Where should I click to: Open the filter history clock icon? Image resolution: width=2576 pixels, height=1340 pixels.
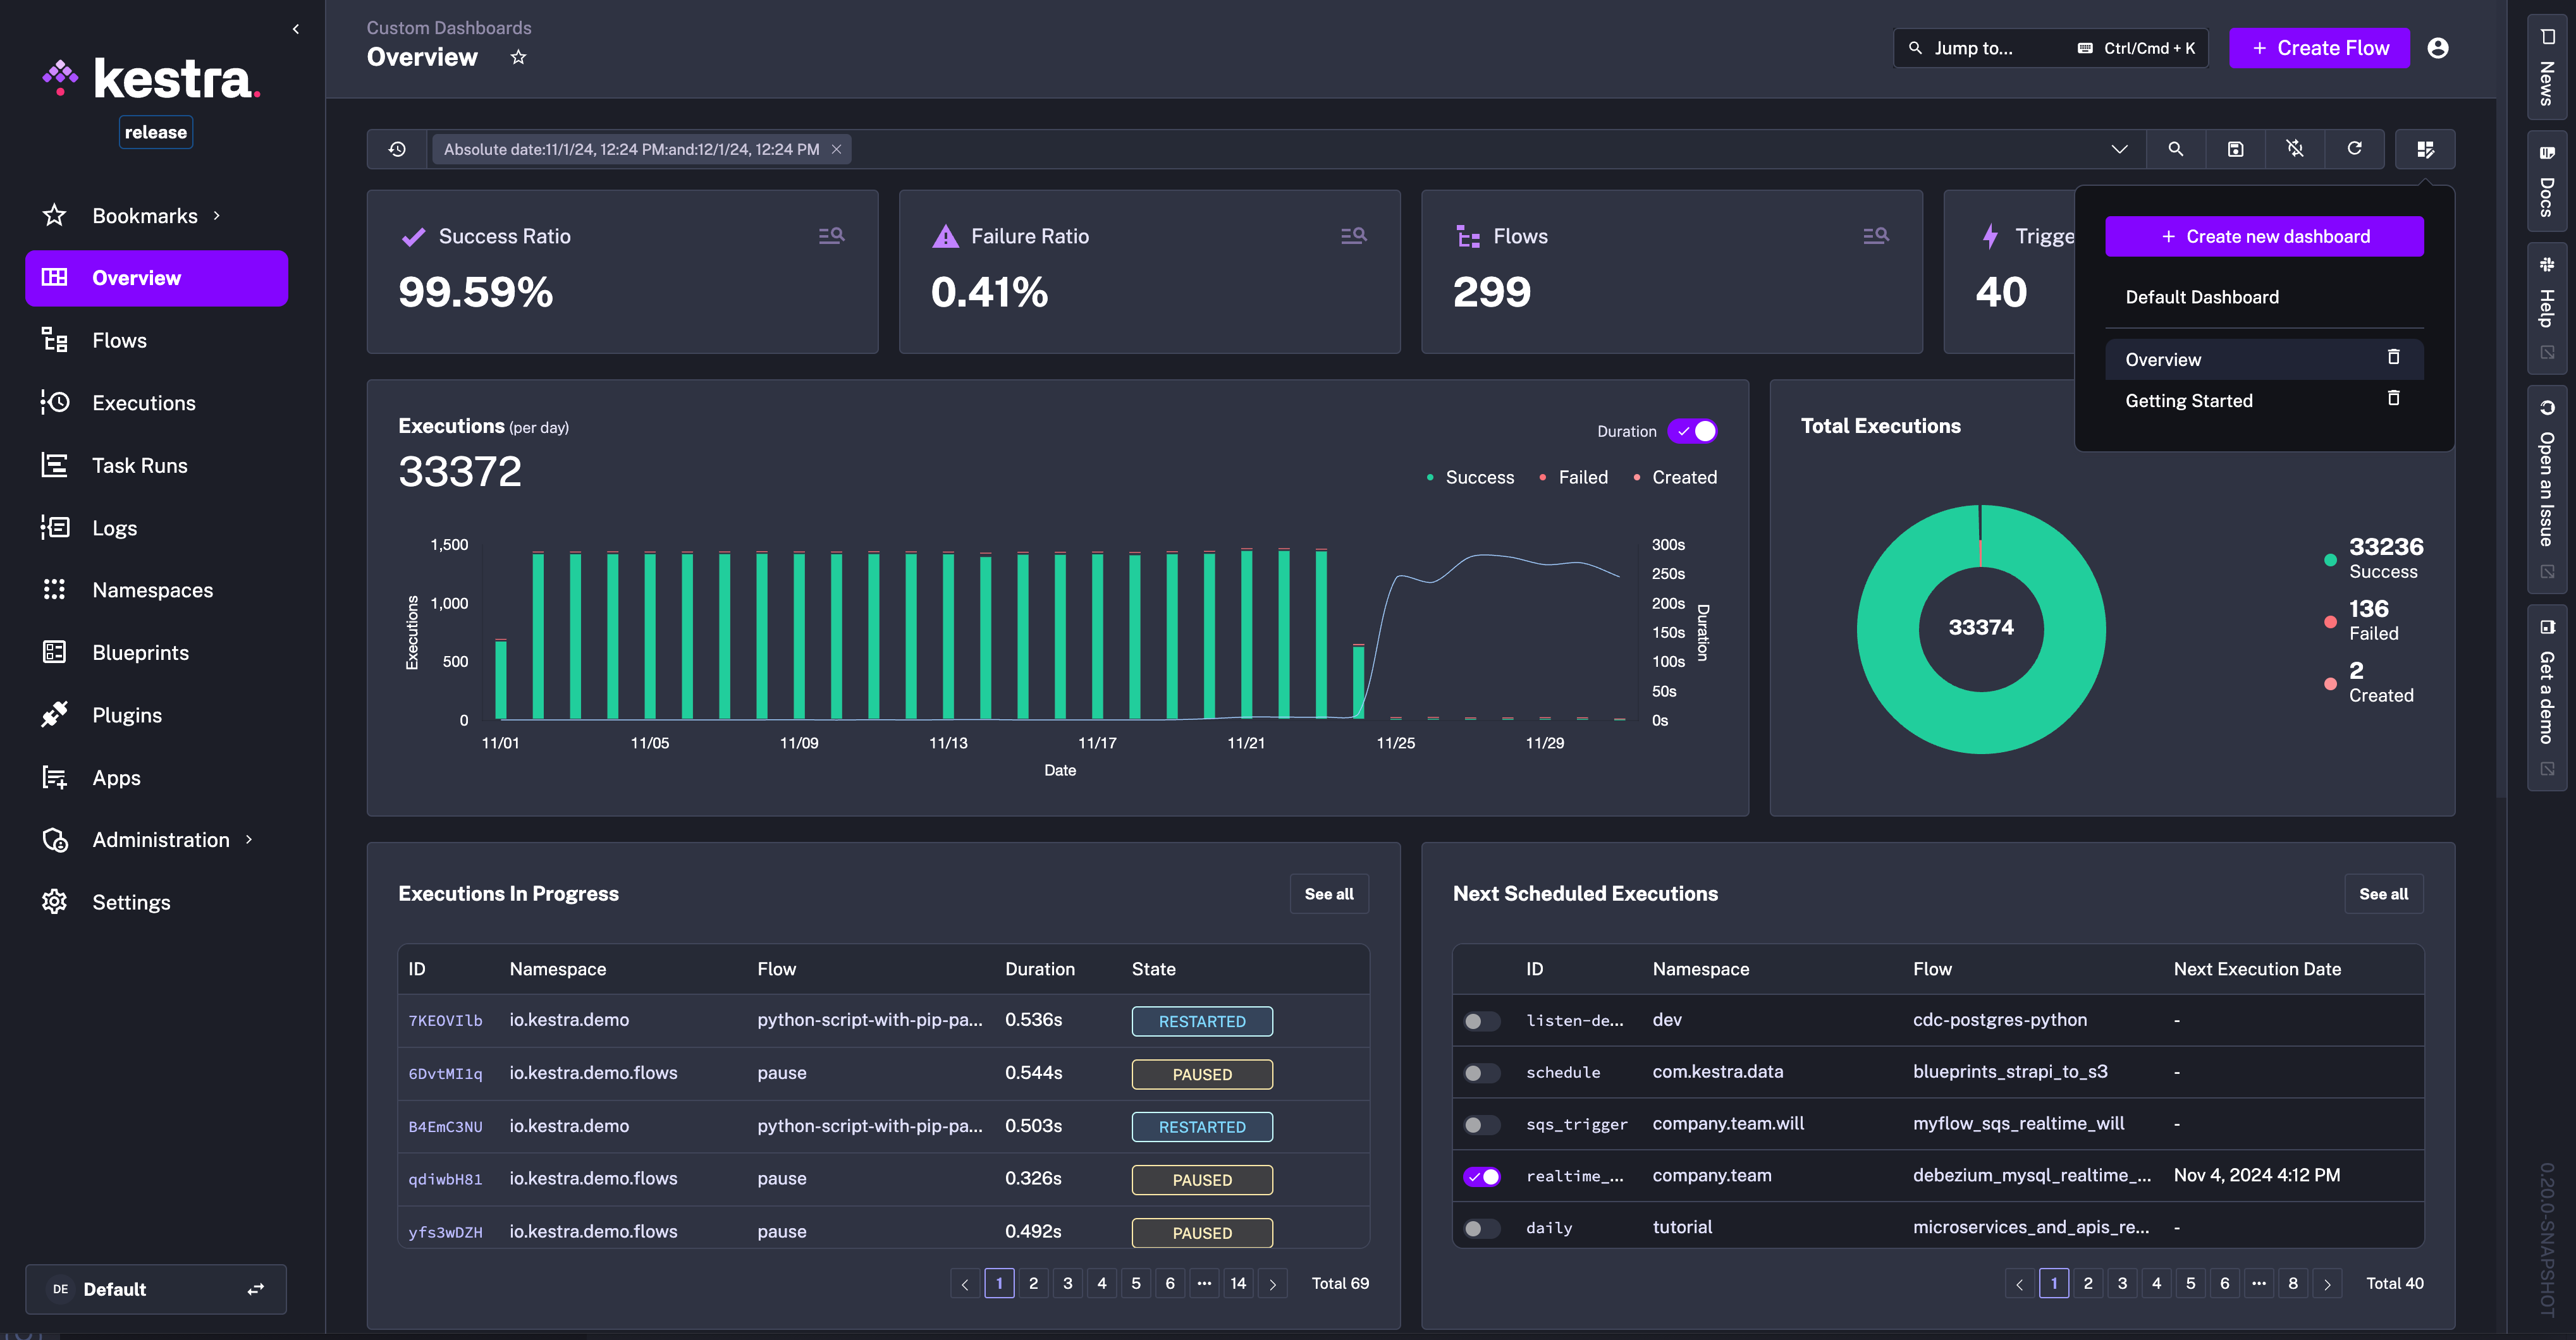coord(397,149)
